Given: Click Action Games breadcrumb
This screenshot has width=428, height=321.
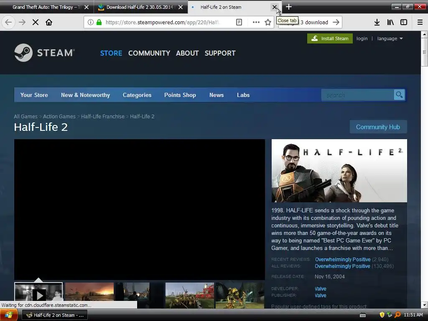Looking at the screenshot, I should click(x=59, y=116).
